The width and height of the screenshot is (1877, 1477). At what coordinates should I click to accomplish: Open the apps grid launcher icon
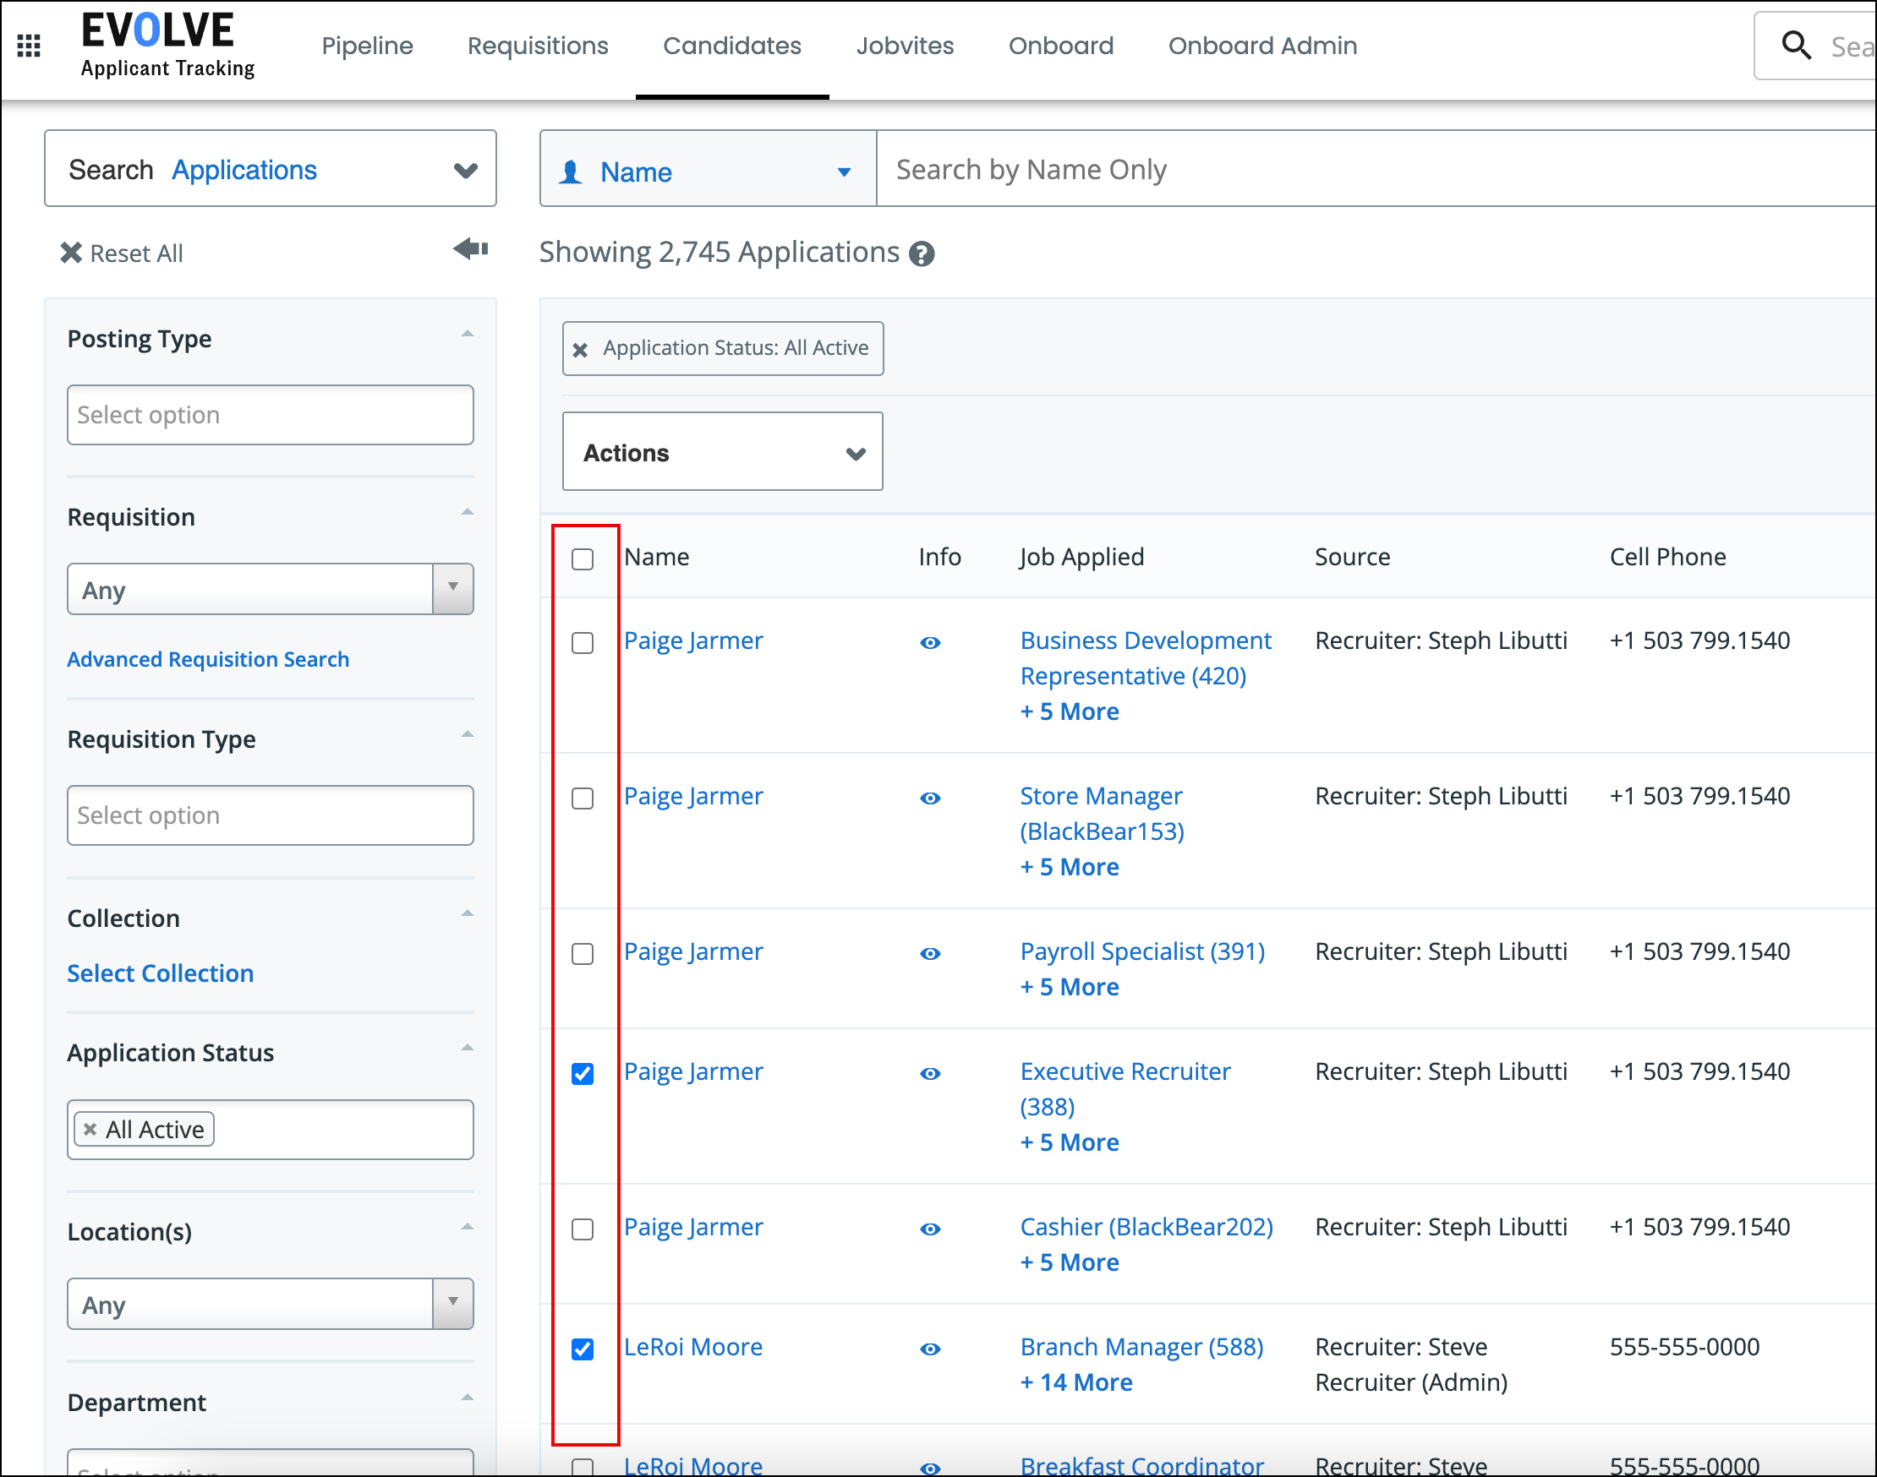pos(29,45)
